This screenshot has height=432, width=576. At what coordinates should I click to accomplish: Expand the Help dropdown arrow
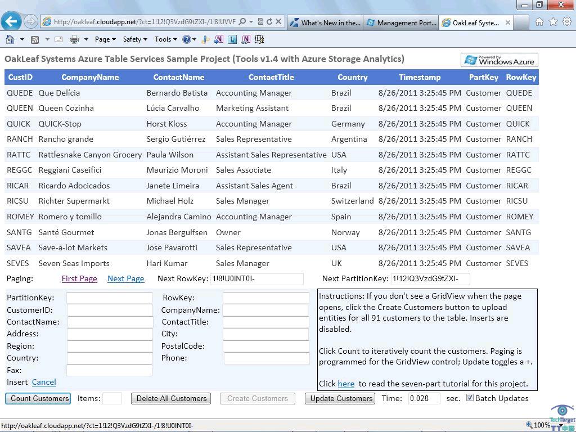click(x=194, y=39)
